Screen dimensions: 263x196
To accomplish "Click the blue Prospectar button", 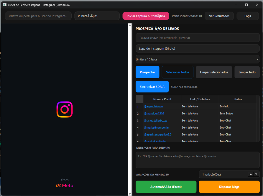I will click(147, 72).
